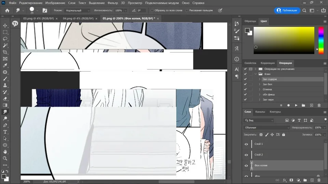Image resolution: width=328 pixels, height=184 pixels.
Task: Pick the Clone Stamp tool
Action: (5, 85)
